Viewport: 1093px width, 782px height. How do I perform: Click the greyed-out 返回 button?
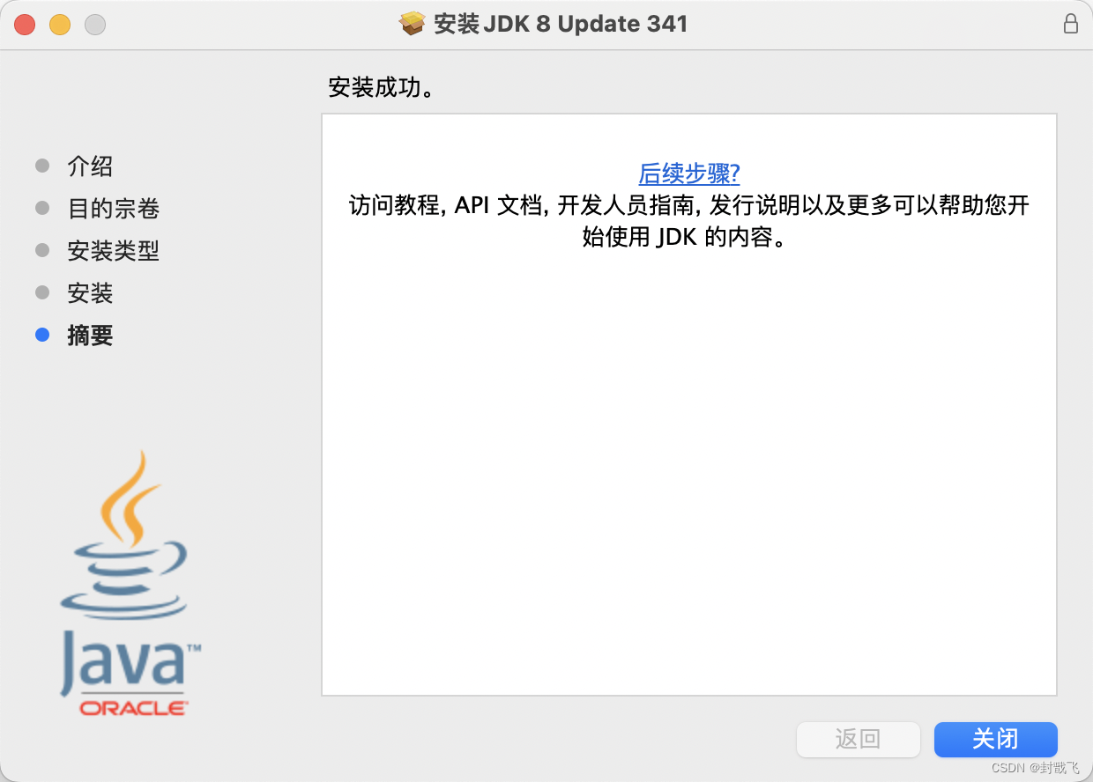pyautogui.click(x=858, y=739)
